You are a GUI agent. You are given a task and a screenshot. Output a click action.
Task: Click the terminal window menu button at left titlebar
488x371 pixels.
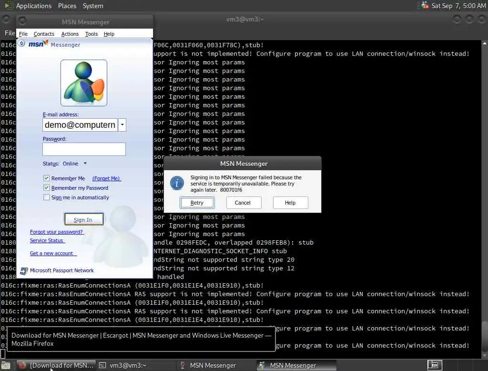click(6, 19)
